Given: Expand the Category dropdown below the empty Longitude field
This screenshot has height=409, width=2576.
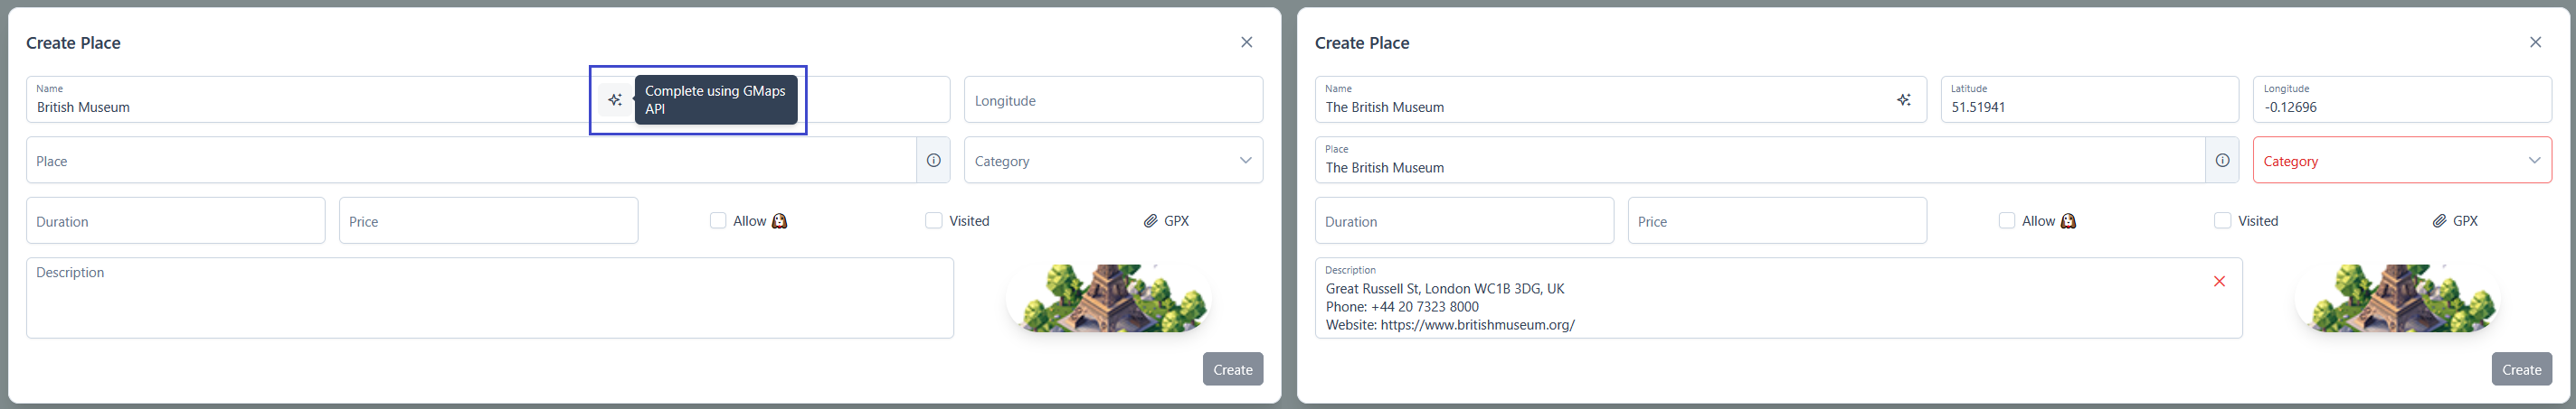Looking at the screenshot, I should click(1112, 161).
